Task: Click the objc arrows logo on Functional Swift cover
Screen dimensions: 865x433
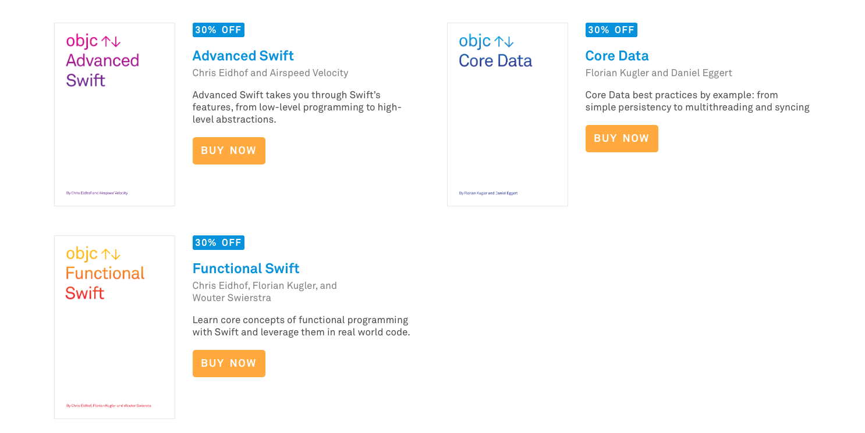Action: (93, 254)
